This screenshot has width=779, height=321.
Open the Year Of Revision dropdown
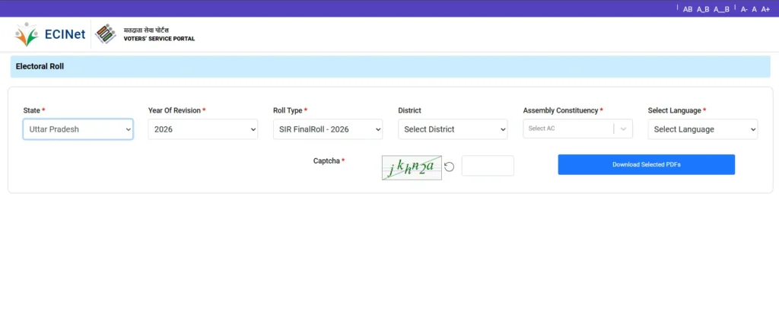(x=203, y=129)
